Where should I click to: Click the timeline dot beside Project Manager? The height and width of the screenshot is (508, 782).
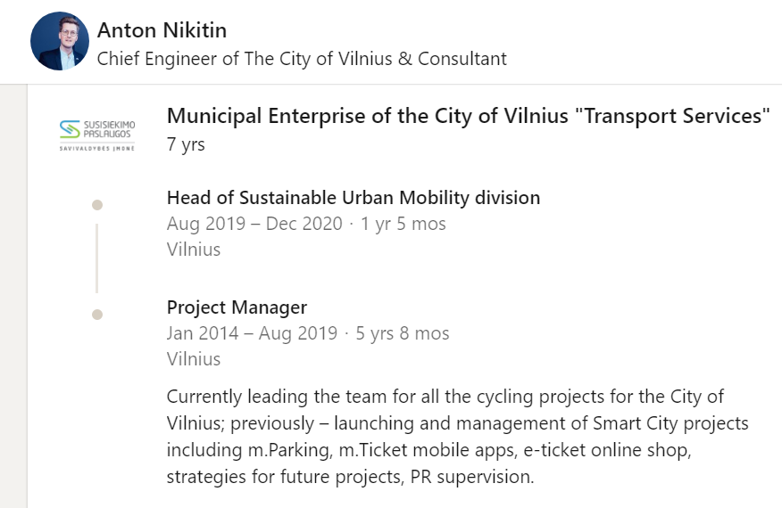[x=97, y=314]
